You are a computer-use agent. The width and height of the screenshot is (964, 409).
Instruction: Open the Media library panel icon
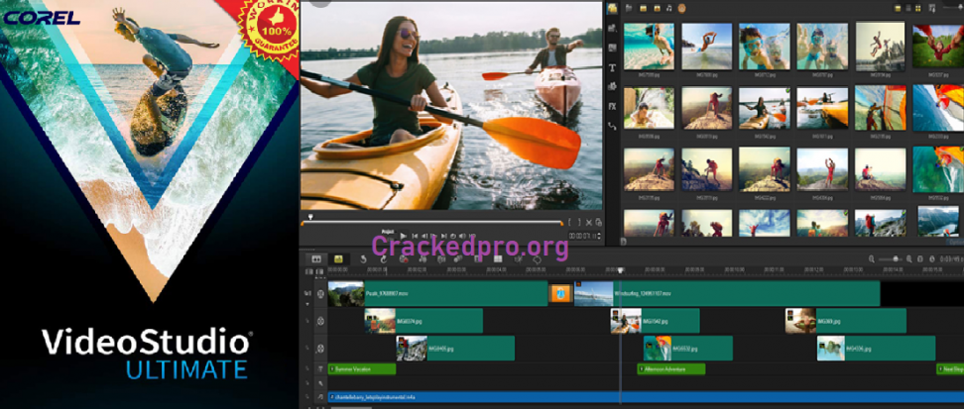(x=612, y=8)
